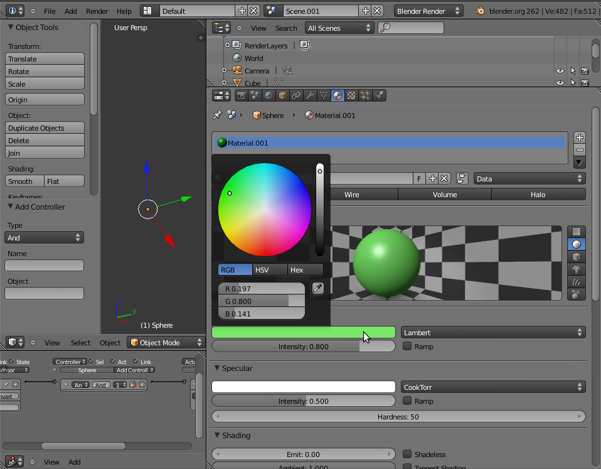Open Texture properties with the checkered icon
The width and height of the screenshot is (601, 469).
pyautogui.click(x=351, y=95)
